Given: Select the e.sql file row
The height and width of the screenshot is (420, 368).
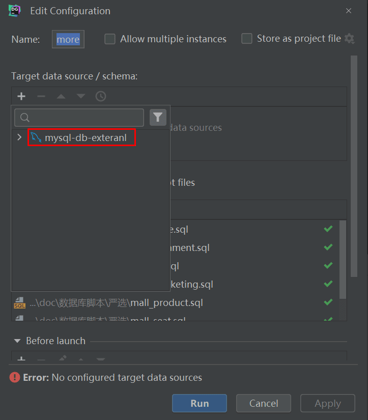Looking at the screenshot, I should tap(254, 229).
